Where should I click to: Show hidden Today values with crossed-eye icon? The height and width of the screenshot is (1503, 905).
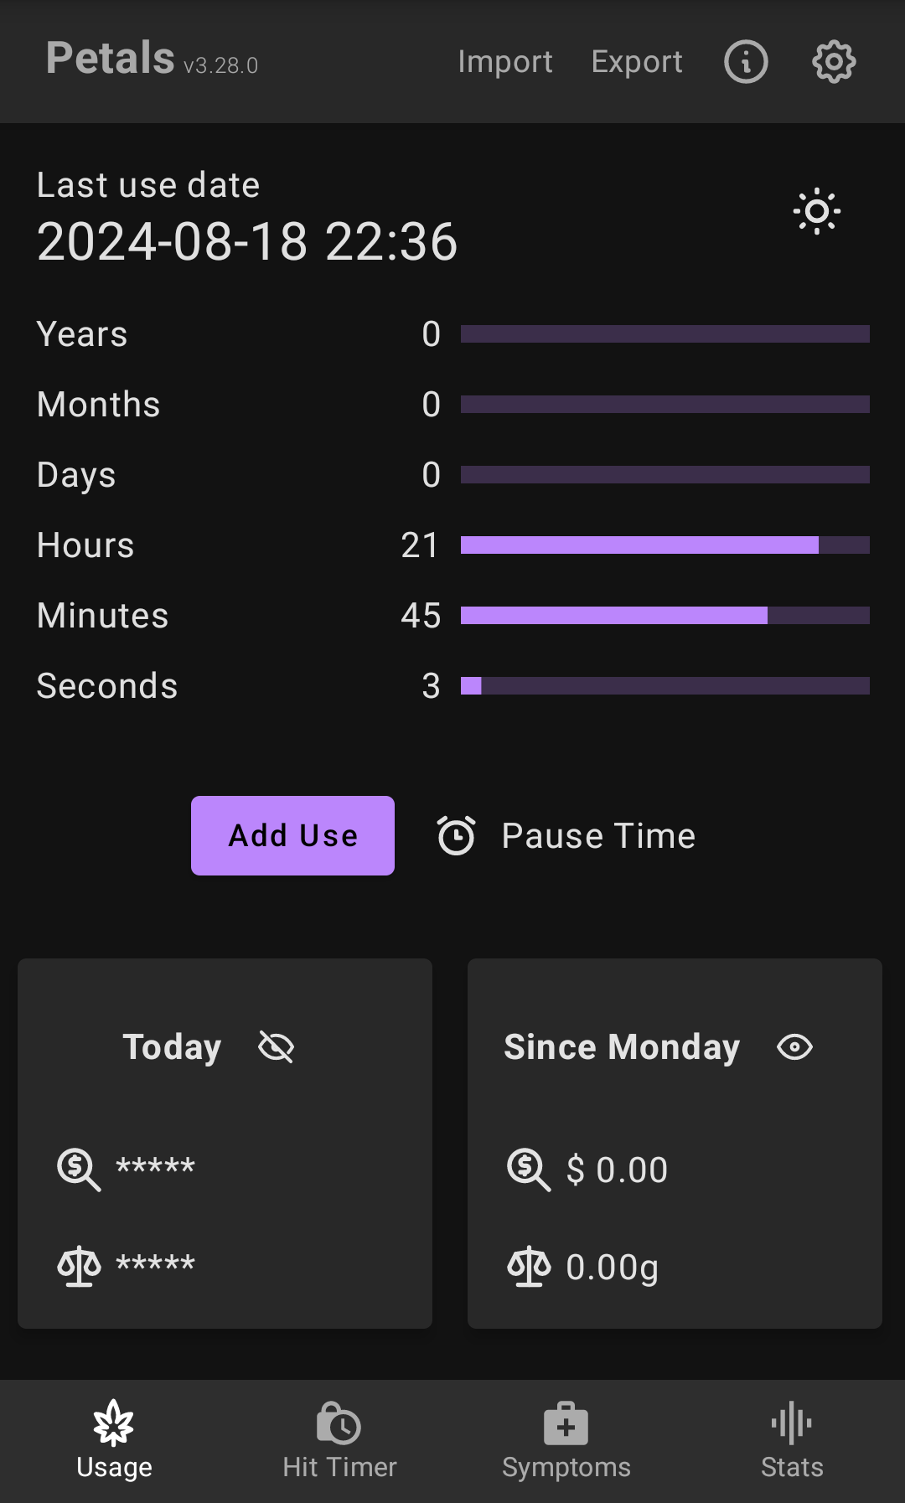coord(276,1046)
